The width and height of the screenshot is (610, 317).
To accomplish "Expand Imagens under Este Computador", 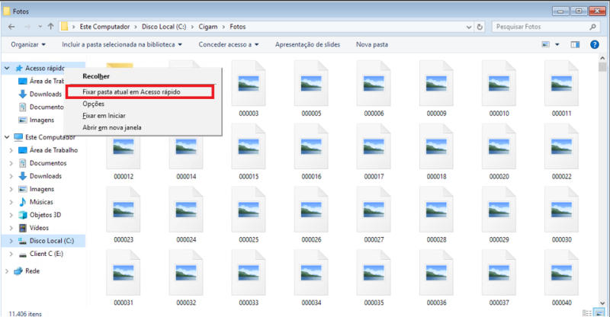I will pyautogui.click(x=11, y=190).
